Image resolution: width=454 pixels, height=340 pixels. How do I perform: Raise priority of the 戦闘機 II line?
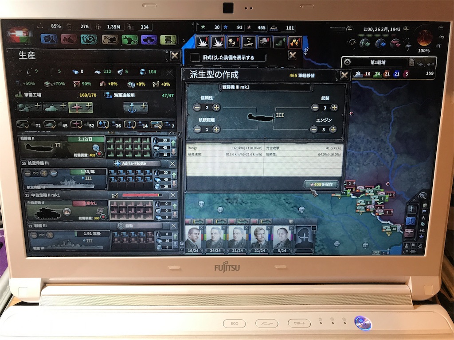tap(174, 143)
